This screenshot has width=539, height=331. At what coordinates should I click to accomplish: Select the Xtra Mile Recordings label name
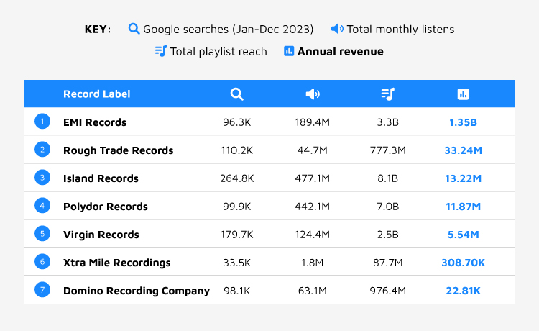point(117,263)
